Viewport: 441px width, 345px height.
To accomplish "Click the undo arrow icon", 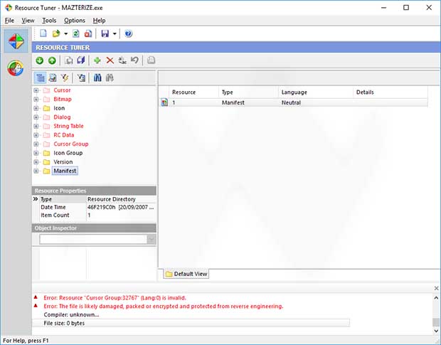I will click(x=134, y=60).
